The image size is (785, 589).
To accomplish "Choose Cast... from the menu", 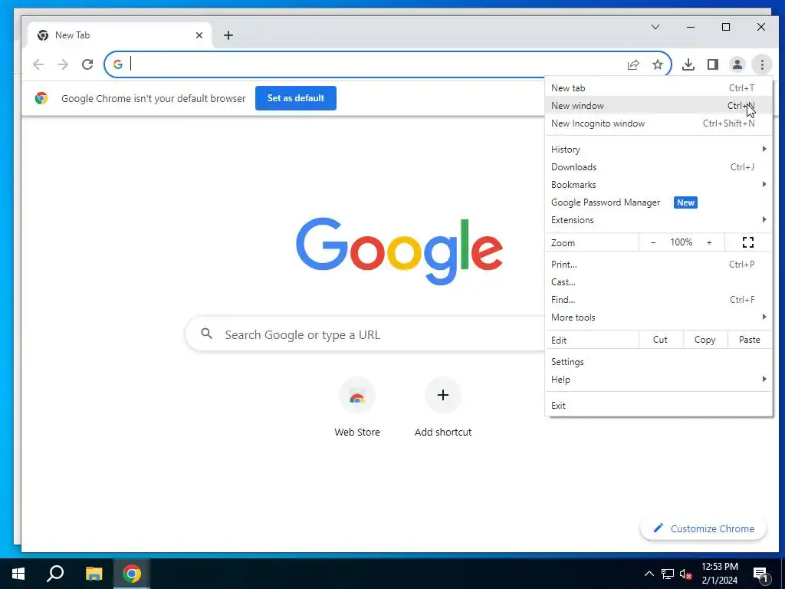I will [x=659, y=282].
